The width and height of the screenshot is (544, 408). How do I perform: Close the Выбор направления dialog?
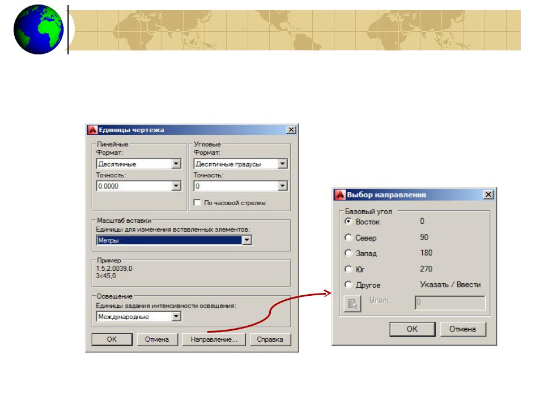pyautogui.click(x=488, y=194)
